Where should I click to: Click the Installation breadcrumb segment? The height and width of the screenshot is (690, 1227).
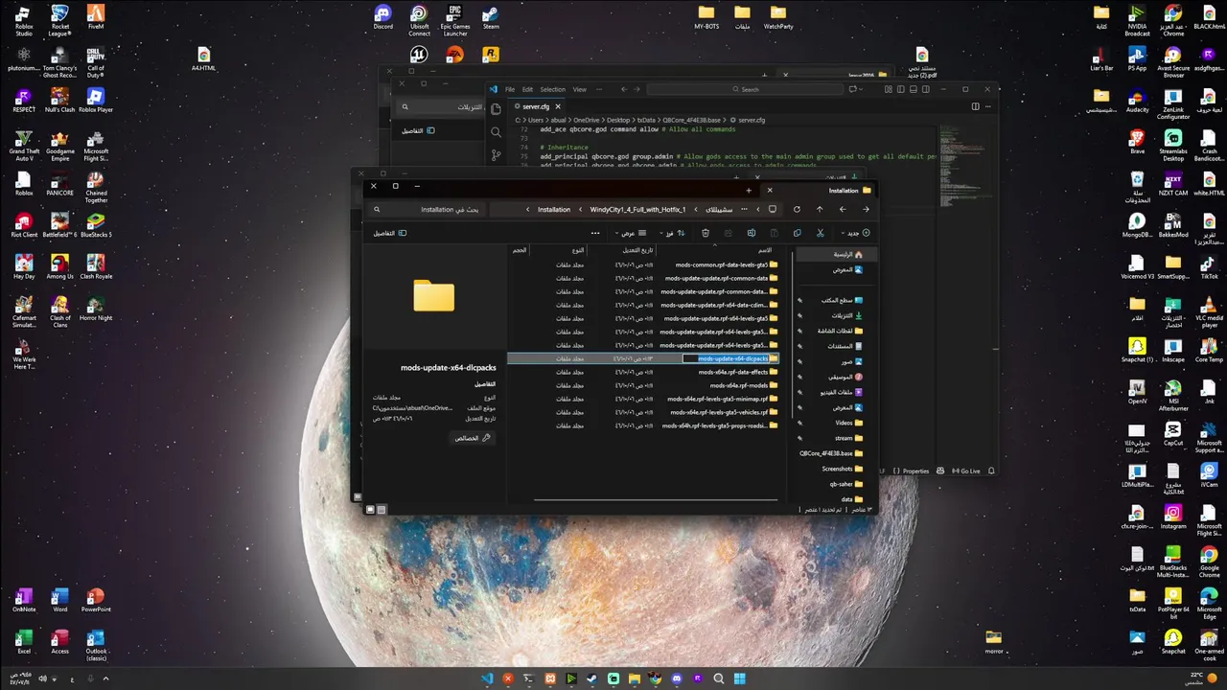click(554, 209)
